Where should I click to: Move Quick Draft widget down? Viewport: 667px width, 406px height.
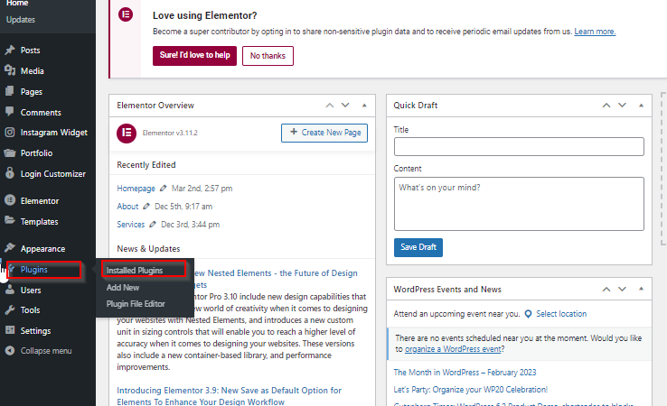[x=623, y=106]
